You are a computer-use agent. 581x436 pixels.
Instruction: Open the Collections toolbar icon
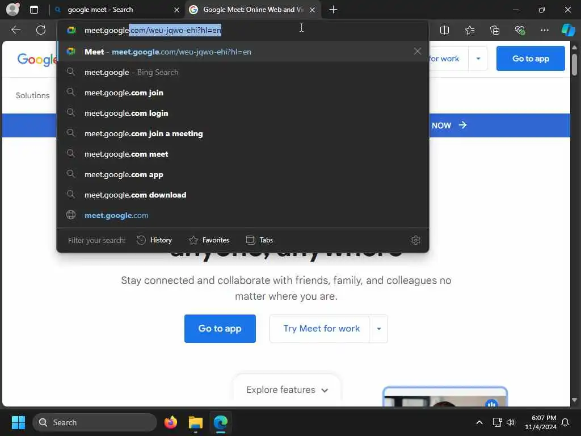coord(495,30)
